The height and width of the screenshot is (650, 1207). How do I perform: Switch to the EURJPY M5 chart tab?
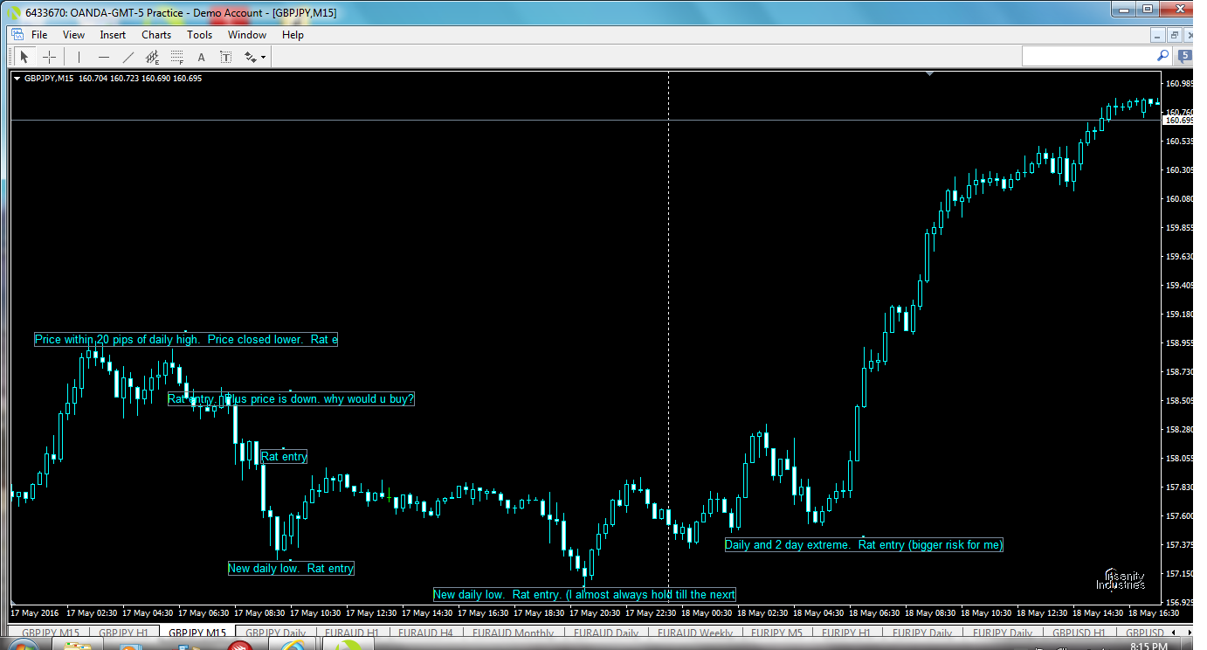(x=778, y=633)
